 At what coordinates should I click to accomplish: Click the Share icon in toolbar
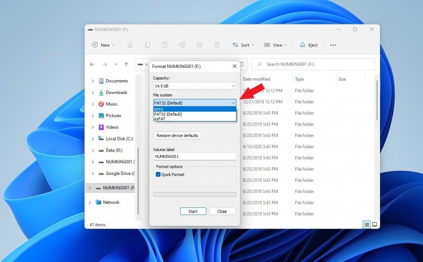[x=199, y=45]
